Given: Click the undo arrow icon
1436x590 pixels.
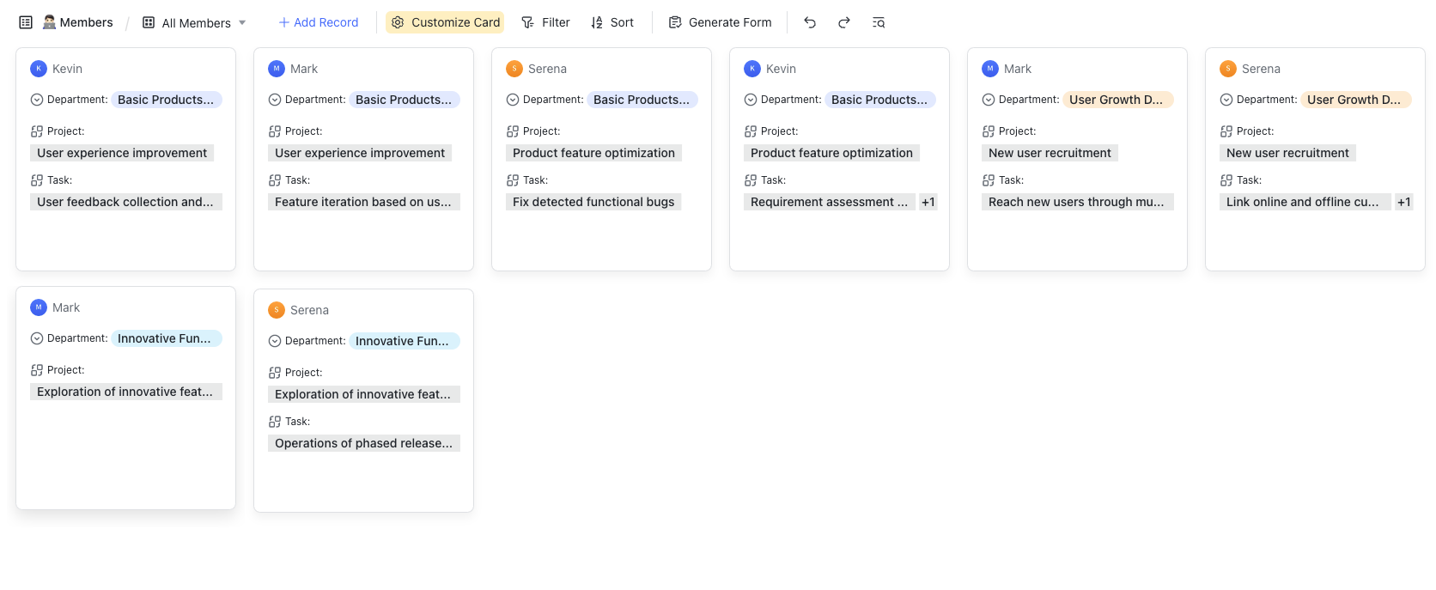Looking at the screenshot, I should point(809,22).
